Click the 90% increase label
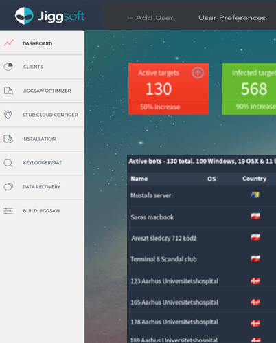The height and width of the screenshot is (343, 276). (256, 107)
